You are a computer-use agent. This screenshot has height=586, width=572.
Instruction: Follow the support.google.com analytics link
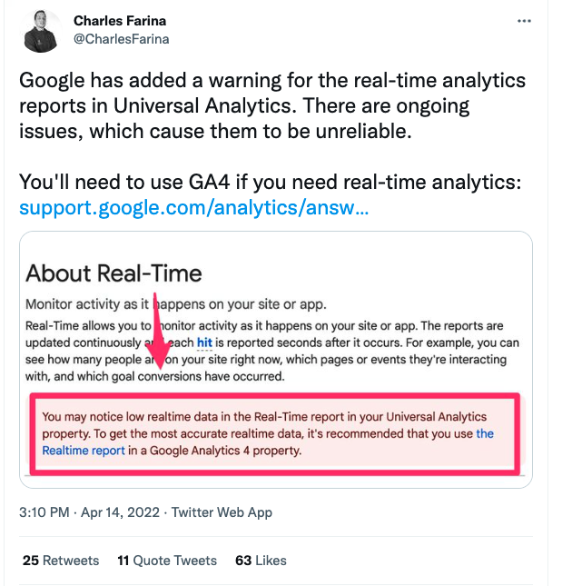coord(193,208)
